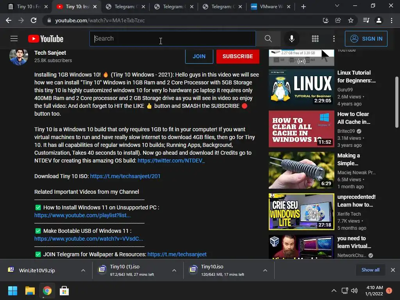Click the address bar URL

click(x=100, y=20)
